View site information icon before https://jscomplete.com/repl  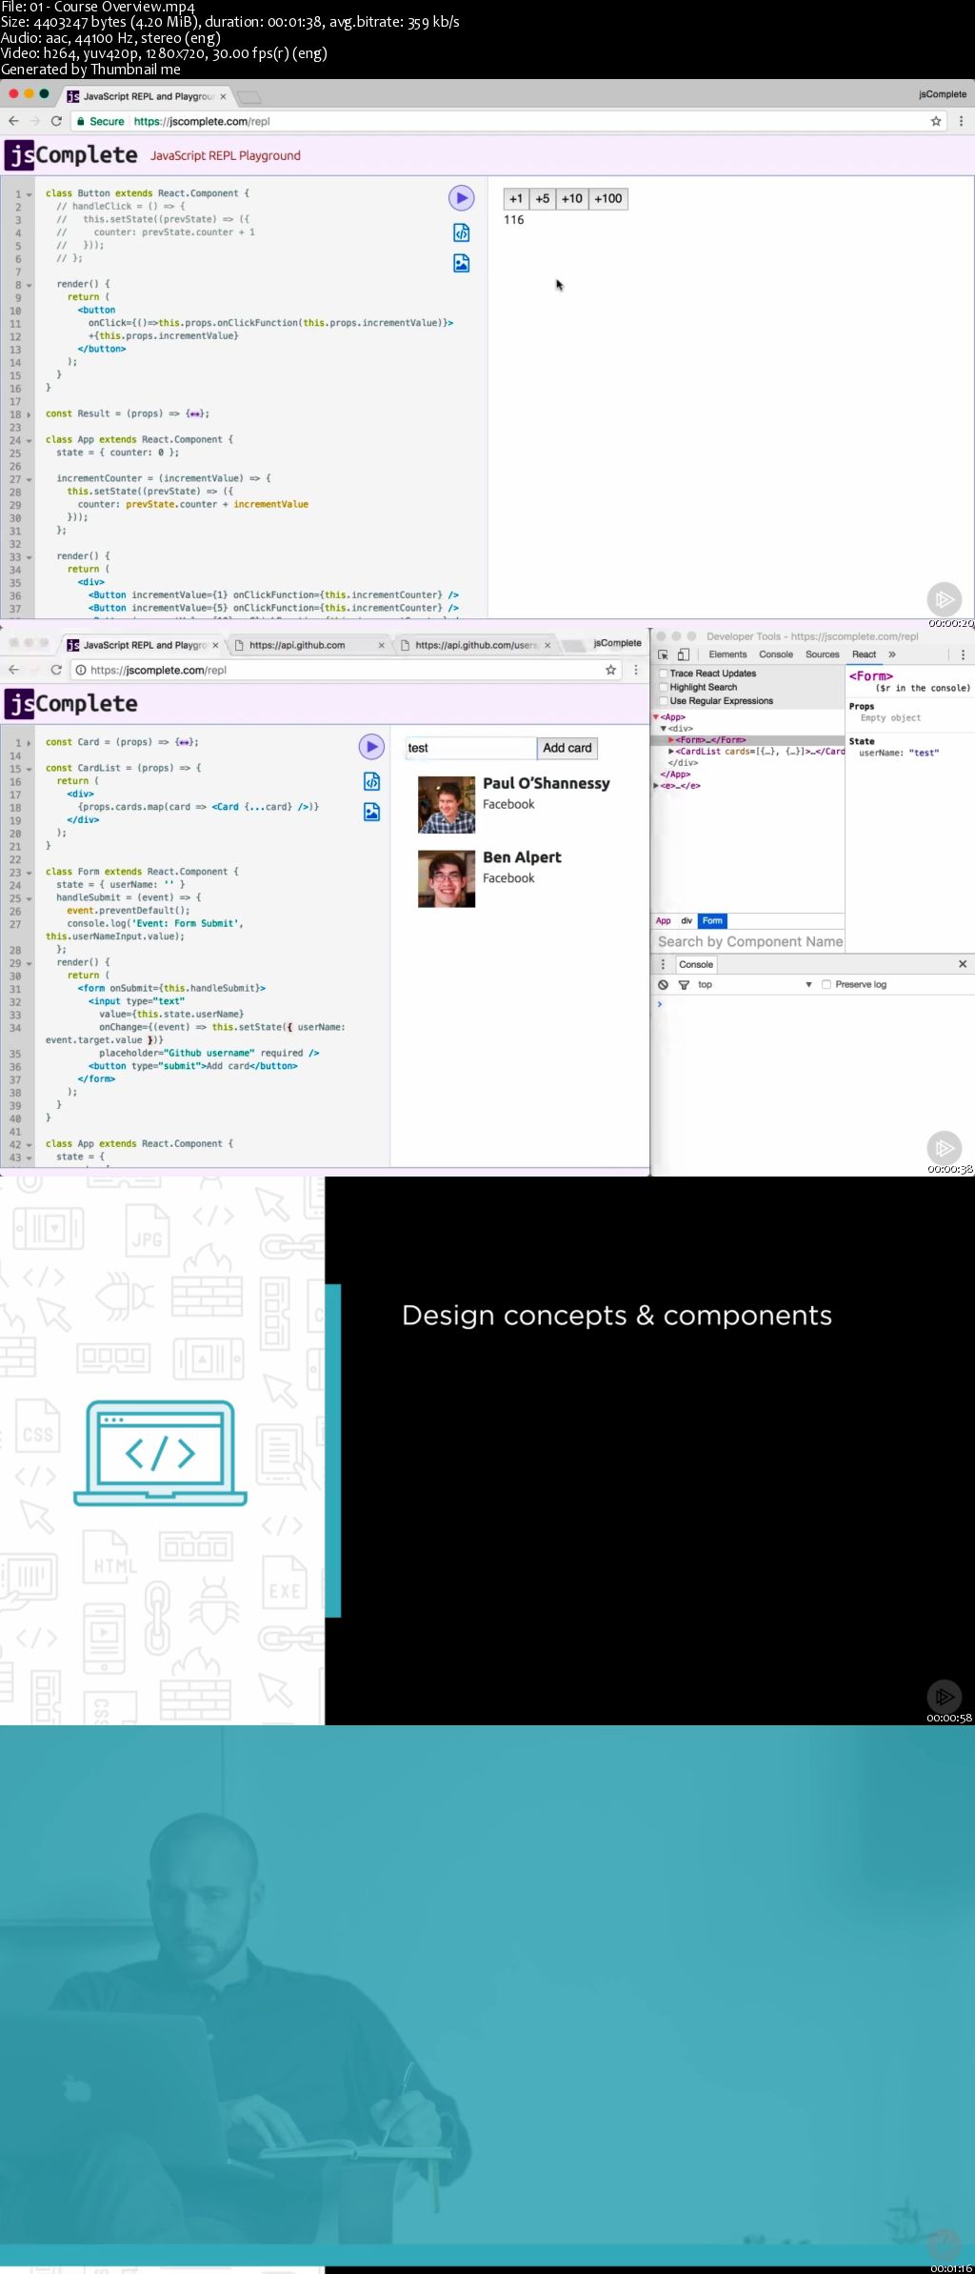pyautogui.click(x=80, y=670)
